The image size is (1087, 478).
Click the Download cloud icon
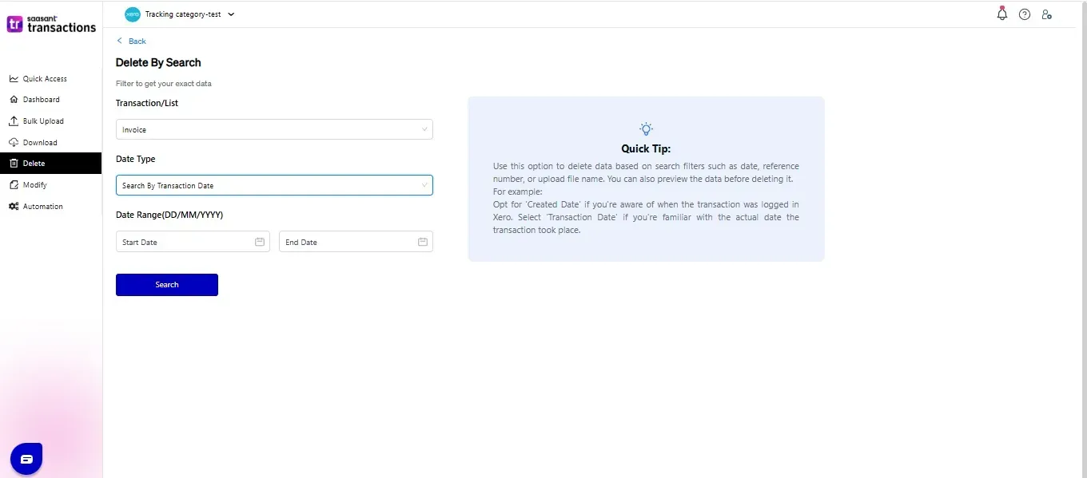click(x=14, y=142)
